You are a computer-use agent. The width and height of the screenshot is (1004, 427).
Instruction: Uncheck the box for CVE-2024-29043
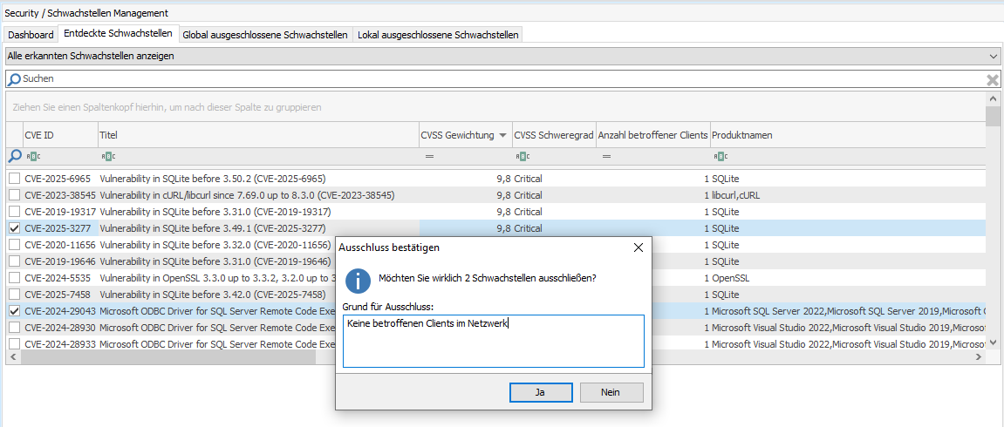pos(15,311)
